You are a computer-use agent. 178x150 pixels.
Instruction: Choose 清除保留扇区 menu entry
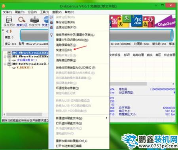[x=66, y=45]
